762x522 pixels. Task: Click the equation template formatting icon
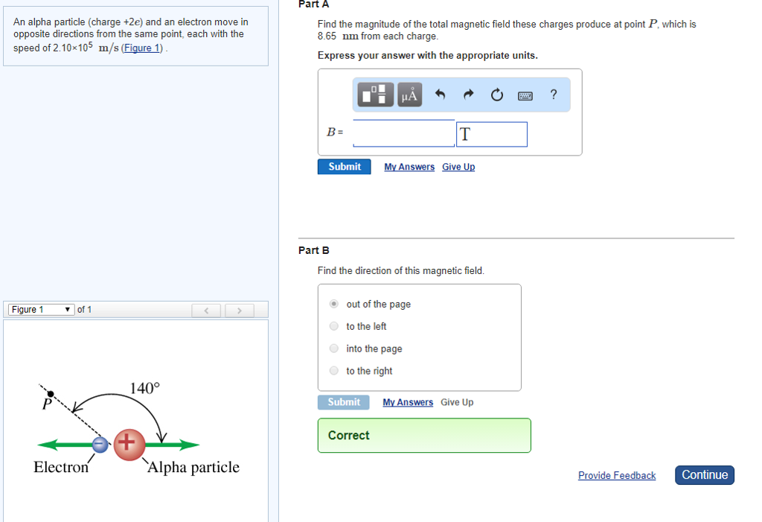click(x=375, y=95)
